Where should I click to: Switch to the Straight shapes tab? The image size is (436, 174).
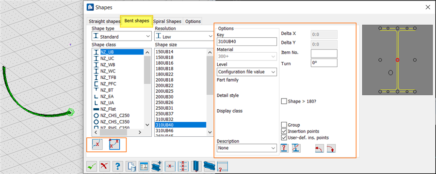click(x=104, y=21)
